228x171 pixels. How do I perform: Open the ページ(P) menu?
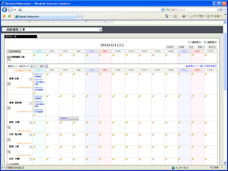197,16
